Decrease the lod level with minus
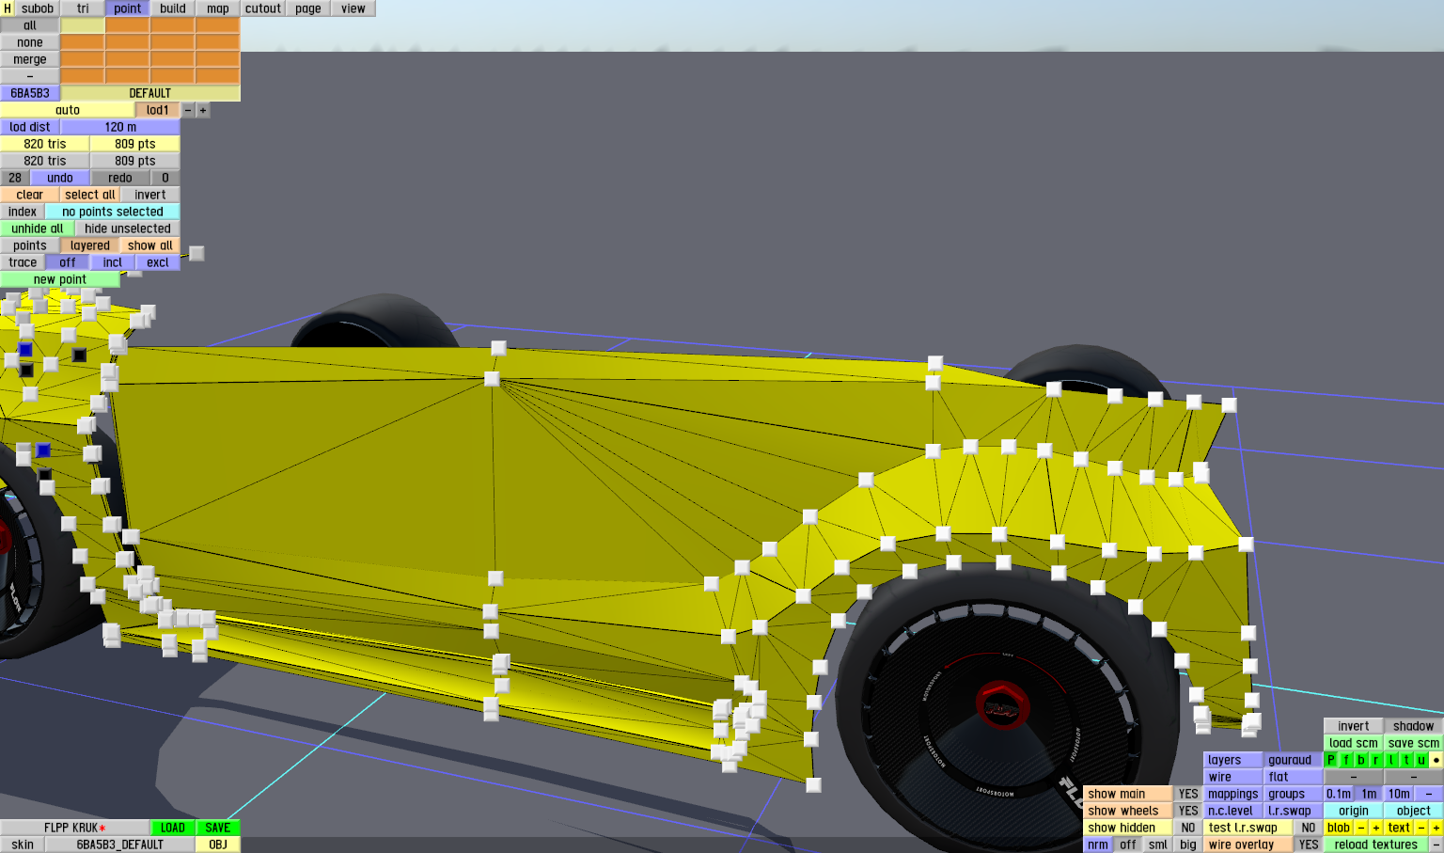This screenshot has width=1444, height=853. point(188,110)
